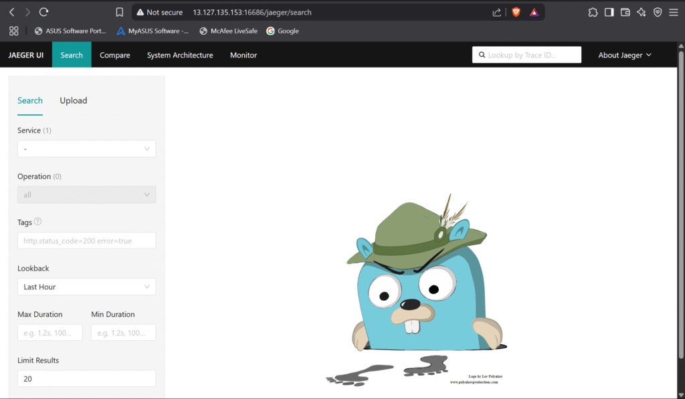The width and height of the screenshot is (685, 399).
Task: Open the Service dropdown
Action: click(x=86, y=149)
